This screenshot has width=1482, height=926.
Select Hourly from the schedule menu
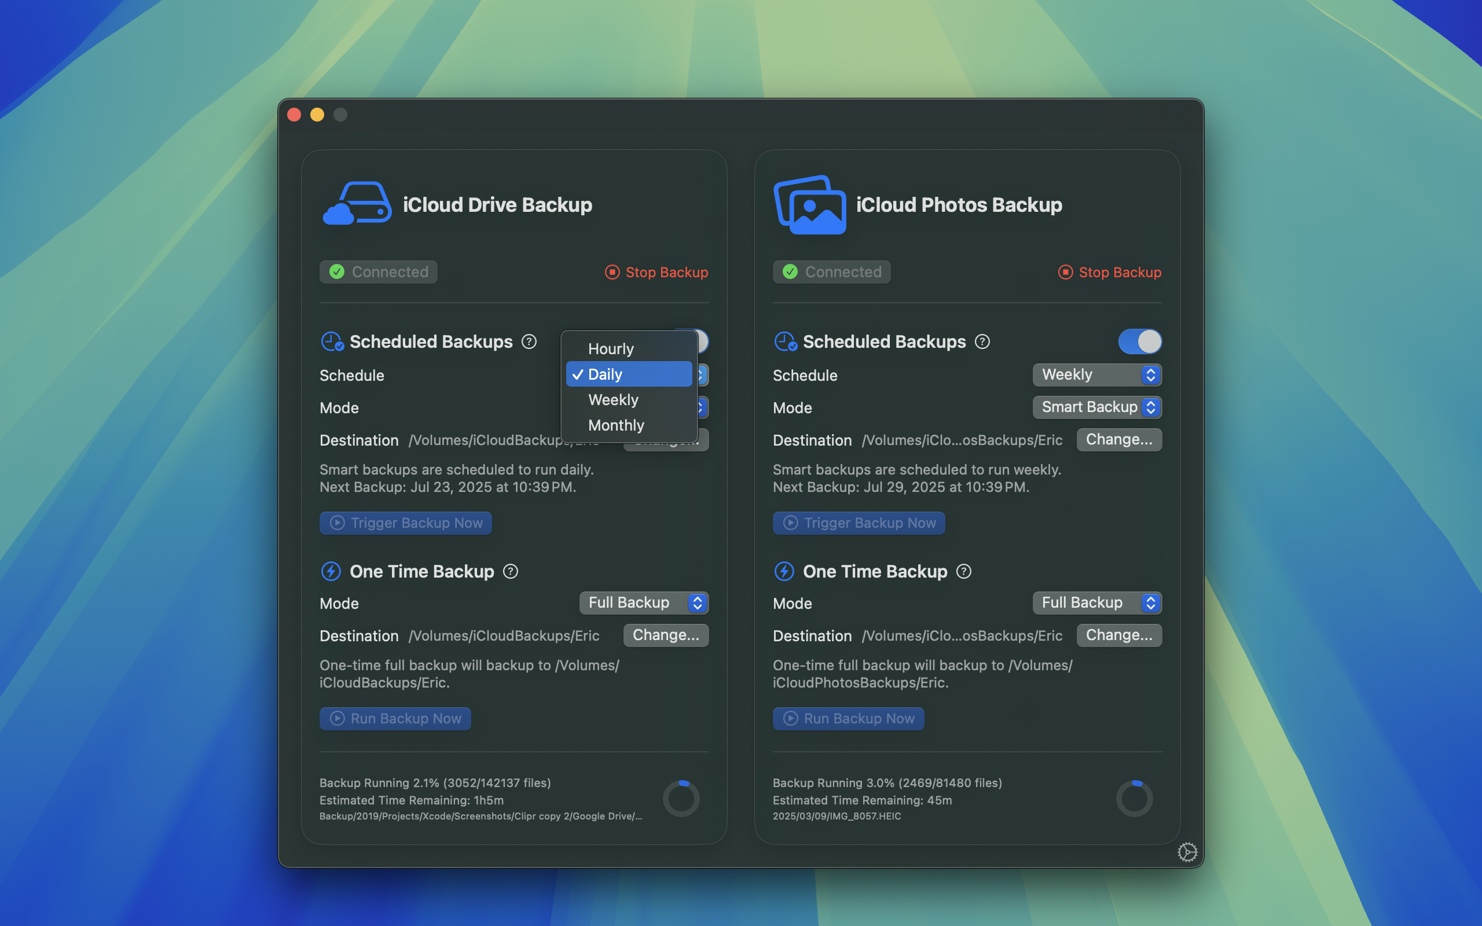tap(629, 348)
